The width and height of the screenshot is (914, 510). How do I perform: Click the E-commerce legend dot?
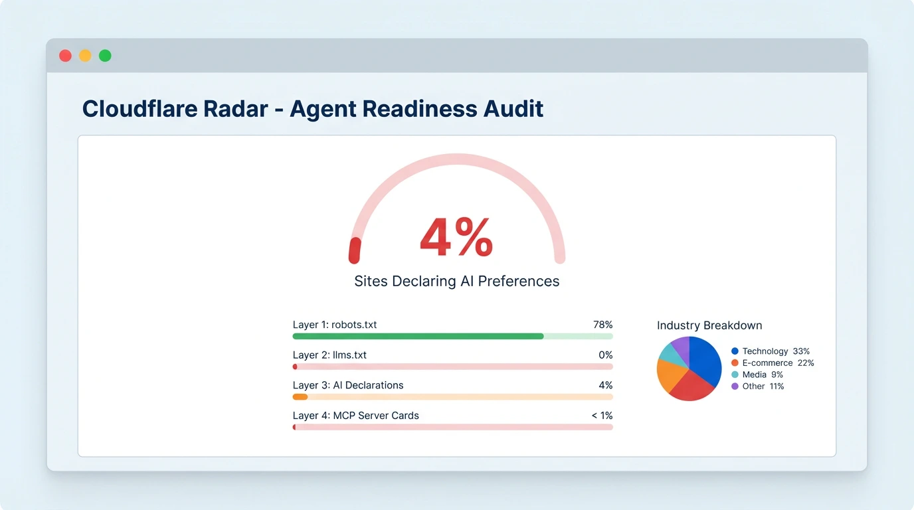[x=733, y=363]
